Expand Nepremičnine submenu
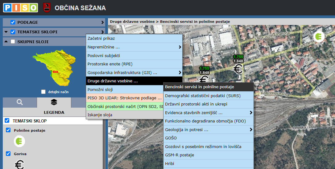 click(134, 47)
